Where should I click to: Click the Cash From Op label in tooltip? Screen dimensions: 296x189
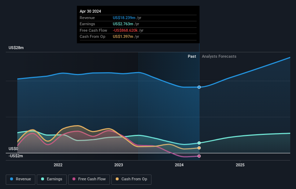pyautogui.click(x=93, y=37)
